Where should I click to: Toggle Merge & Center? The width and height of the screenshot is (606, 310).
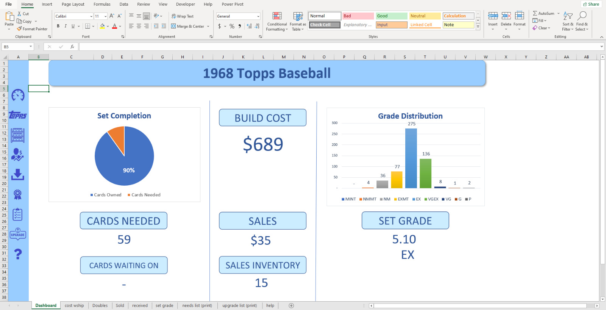tap(187, 26)
